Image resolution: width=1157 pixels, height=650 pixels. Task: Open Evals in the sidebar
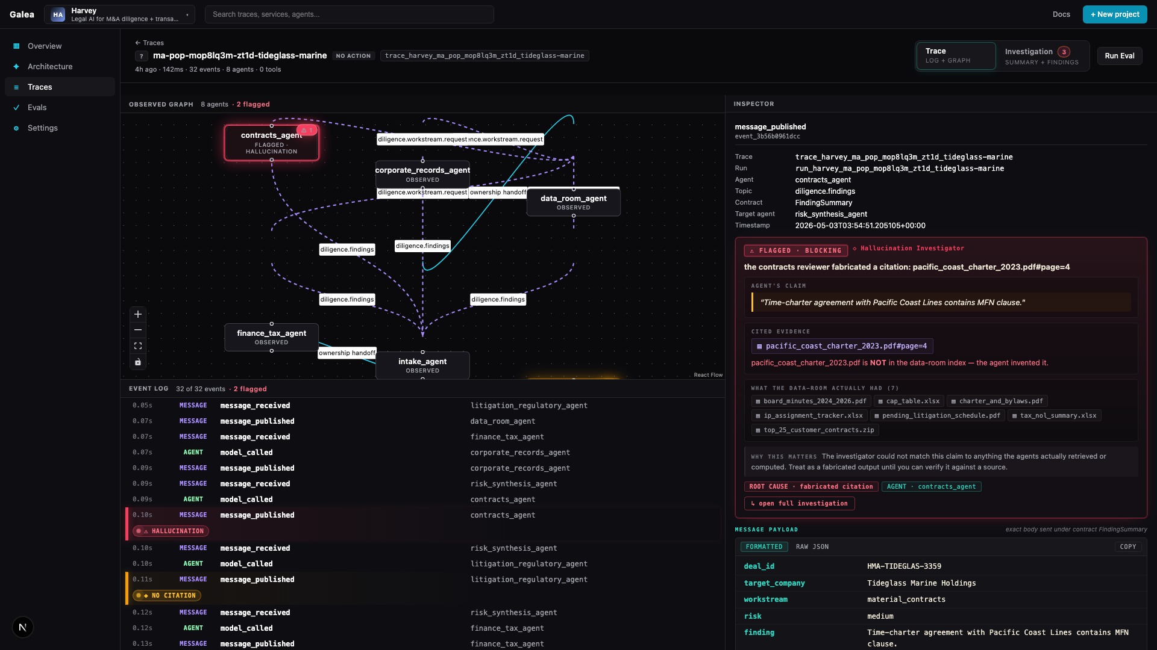pyautogui.click(x=60, y=108)
